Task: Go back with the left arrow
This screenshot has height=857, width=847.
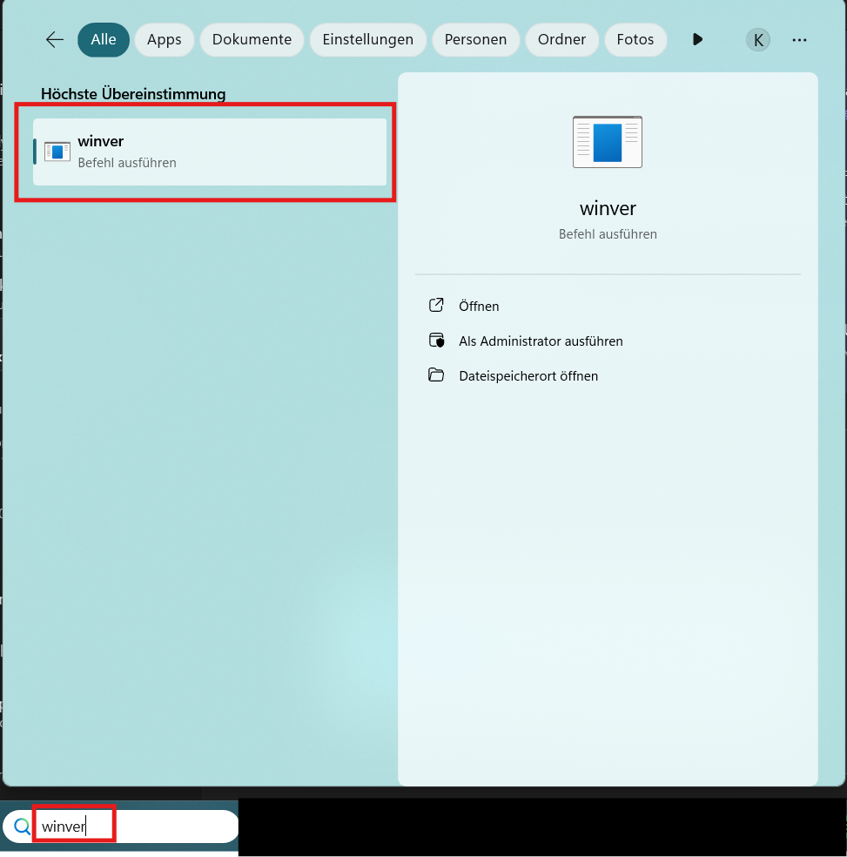Action: coord(55,40)
